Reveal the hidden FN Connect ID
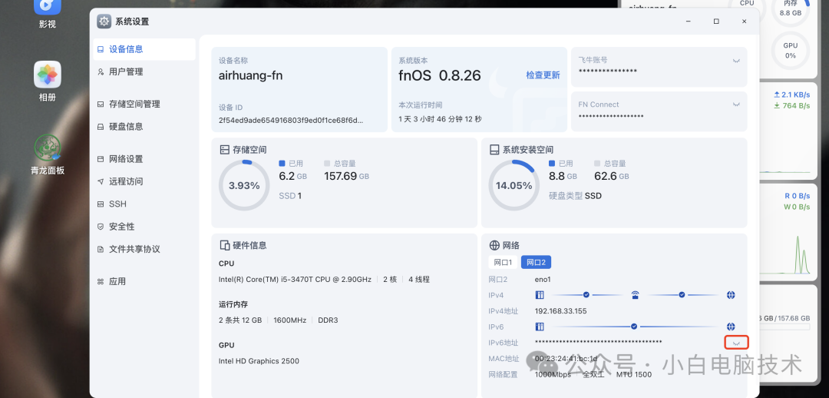Viewport: 829px width, 398px height. pyautogui.click(x=736, y=104)
